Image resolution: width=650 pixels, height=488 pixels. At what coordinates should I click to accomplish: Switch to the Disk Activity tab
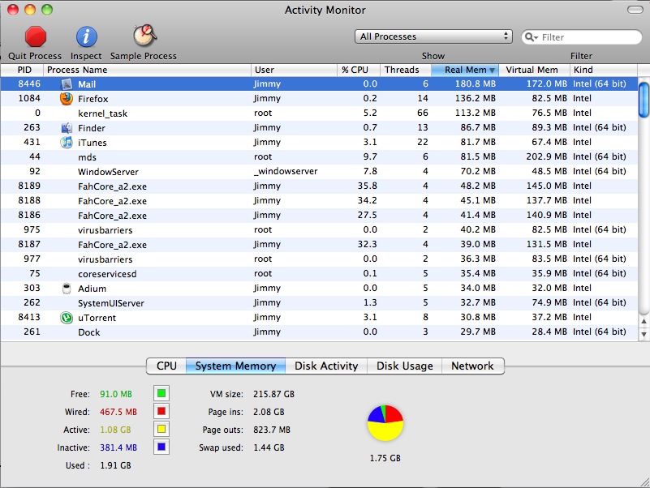[x=326, y=366]
